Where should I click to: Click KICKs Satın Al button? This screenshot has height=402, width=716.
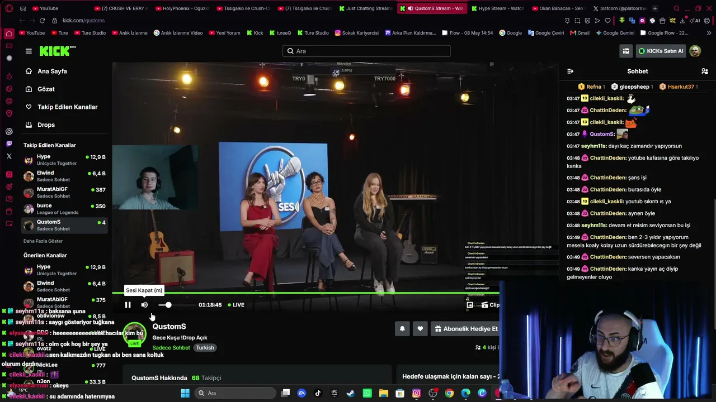[x=661, y=51]
